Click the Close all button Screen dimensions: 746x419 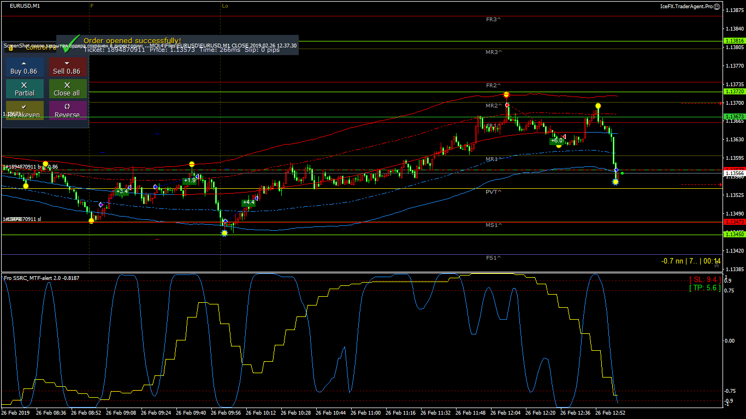click(x=68, y=89)
